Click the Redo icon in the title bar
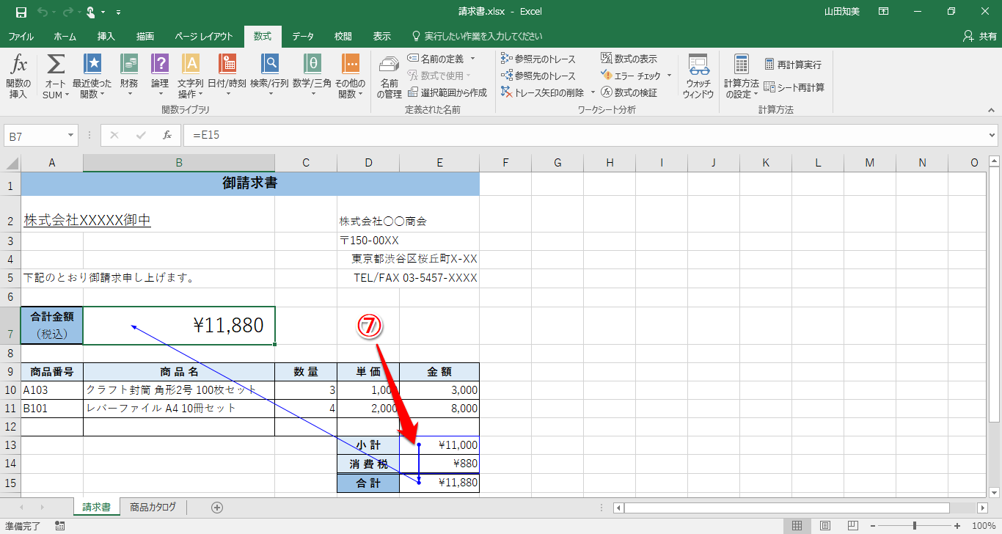This screenshot has height=534, width=1002. coord(67,12)
